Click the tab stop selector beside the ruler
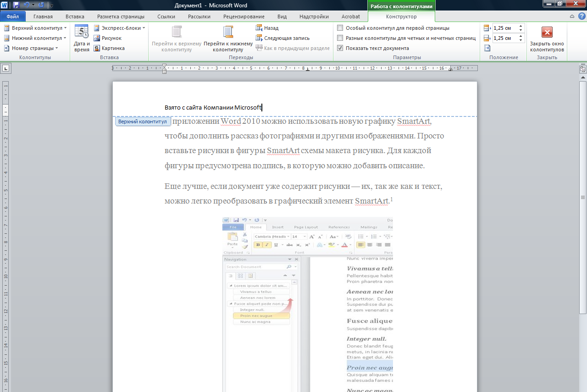Viewport: 587px width, 392px height. coord(6,68)
